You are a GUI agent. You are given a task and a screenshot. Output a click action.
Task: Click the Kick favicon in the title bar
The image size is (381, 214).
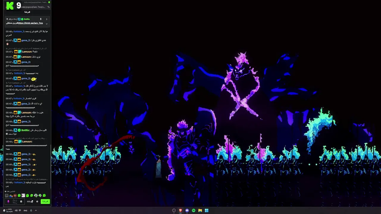pyautogui.click(x=49, y=2)
